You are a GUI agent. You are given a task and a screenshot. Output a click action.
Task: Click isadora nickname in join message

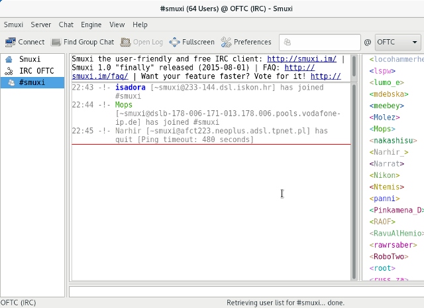[131, 88]
